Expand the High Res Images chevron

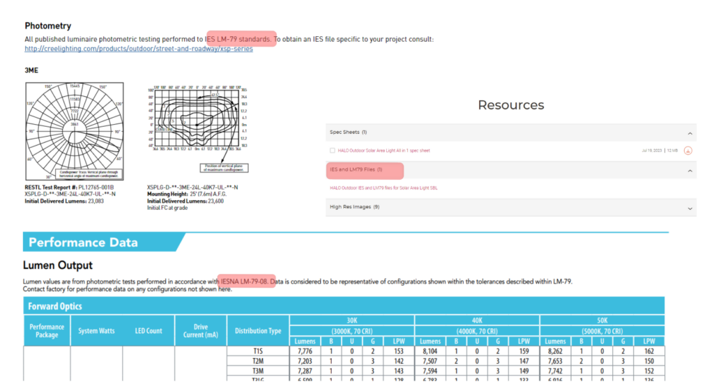[x=690, y=207]
